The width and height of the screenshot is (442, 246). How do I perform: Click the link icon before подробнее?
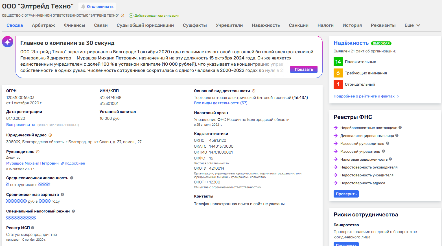coord(62,163)
